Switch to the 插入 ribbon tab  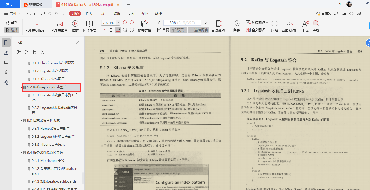pos(89,13)
